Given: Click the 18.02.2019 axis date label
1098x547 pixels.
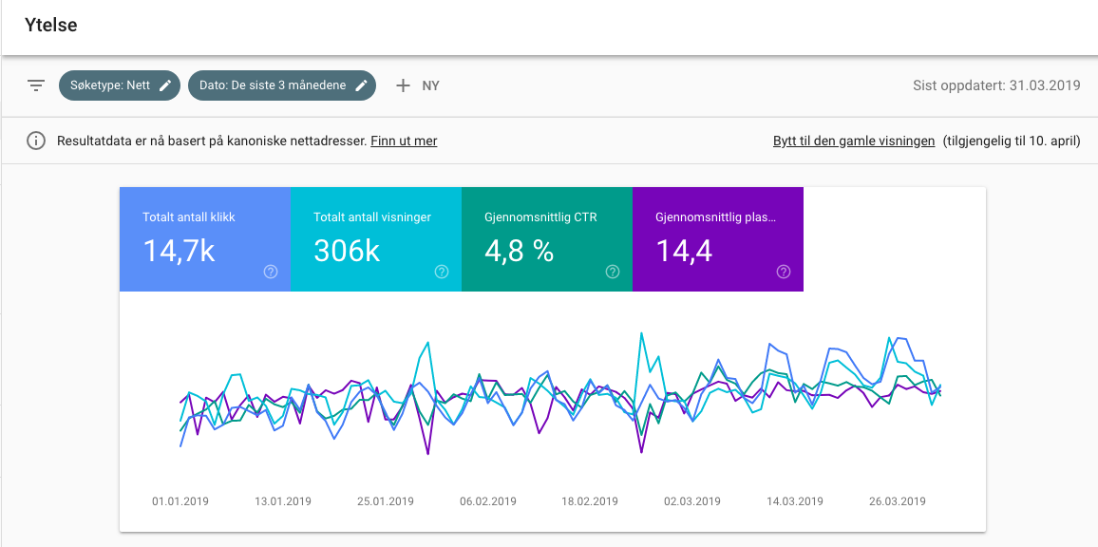Looking at the screenshot, I should click(590, 501).
